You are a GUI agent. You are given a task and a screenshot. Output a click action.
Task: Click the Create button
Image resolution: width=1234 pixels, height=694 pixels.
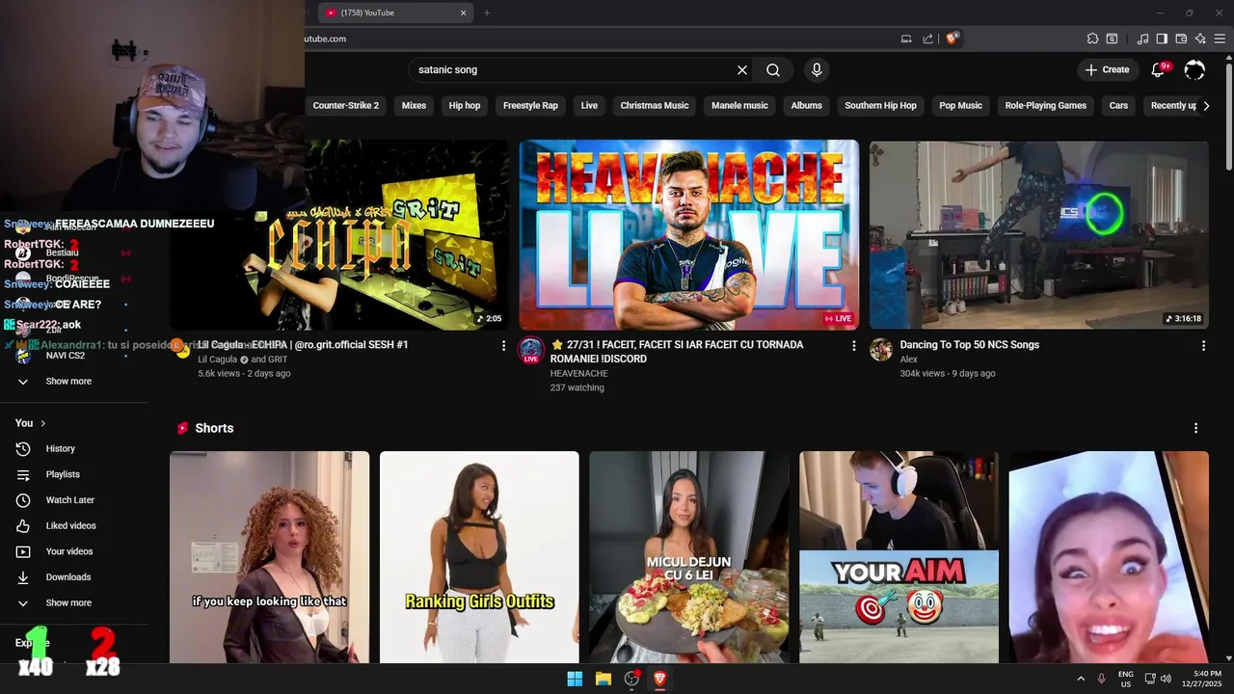tap(1107, 69)
